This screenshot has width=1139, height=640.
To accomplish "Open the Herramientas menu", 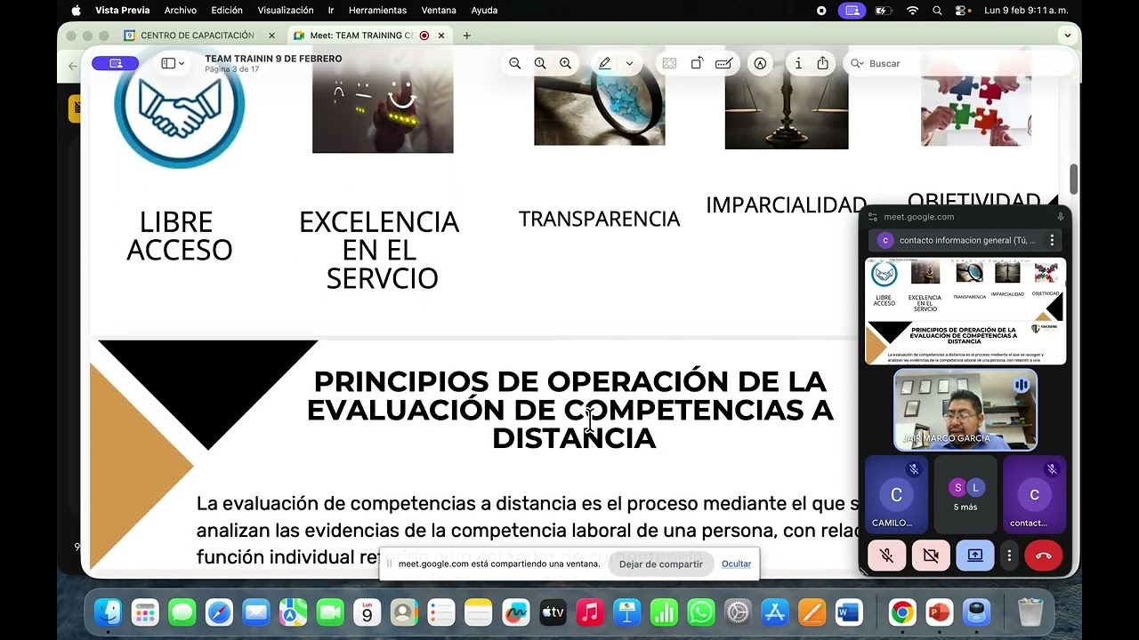I will 377,11.
